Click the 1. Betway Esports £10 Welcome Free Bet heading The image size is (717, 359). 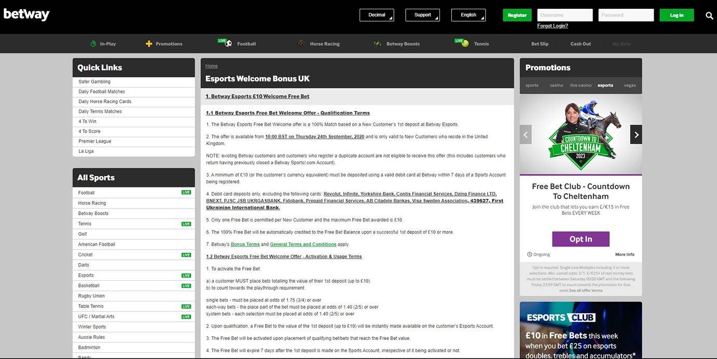click(x=257, y=96)
